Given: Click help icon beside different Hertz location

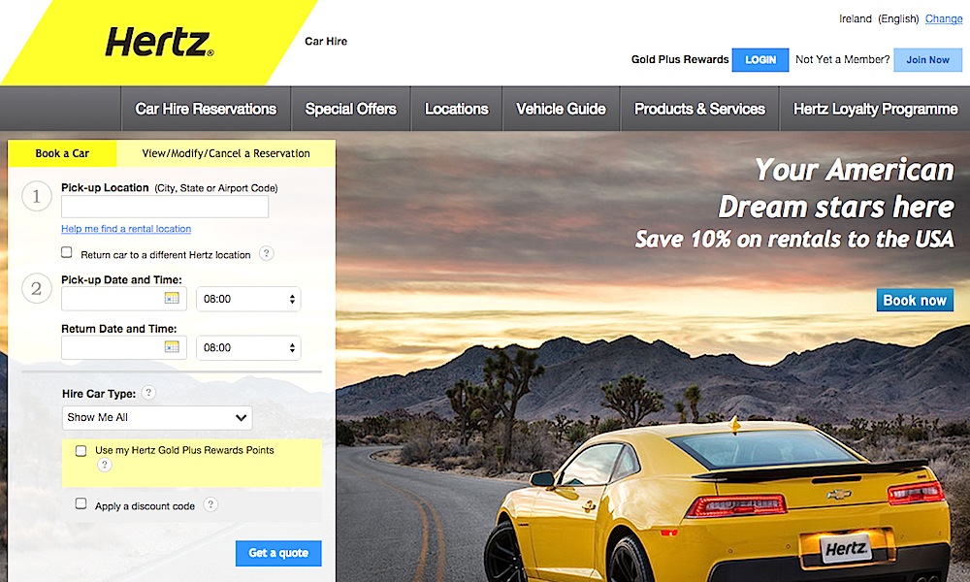Looking at the screenshot, I should pyautogui.click(x=266, y=253).
